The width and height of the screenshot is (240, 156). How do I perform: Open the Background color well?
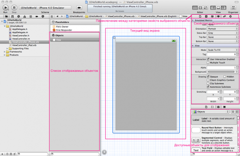[223, 72]
